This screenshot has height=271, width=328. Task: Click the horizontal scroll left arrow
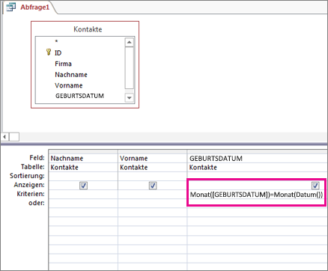(x=4, y=137)
